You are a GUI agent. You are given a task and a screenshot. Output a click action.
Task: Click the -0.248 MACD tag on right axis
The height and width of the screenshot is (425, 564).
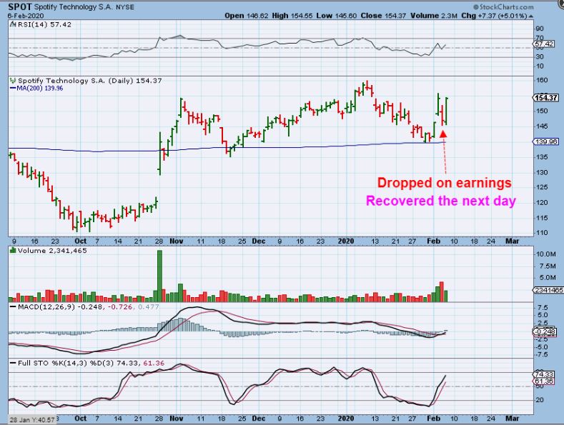coord(545,331)
